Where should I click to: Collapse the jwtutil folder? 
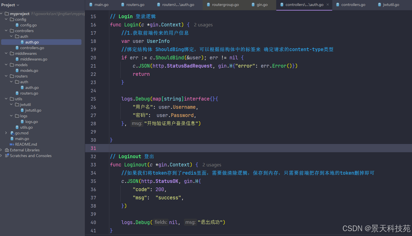pos(11,105)
